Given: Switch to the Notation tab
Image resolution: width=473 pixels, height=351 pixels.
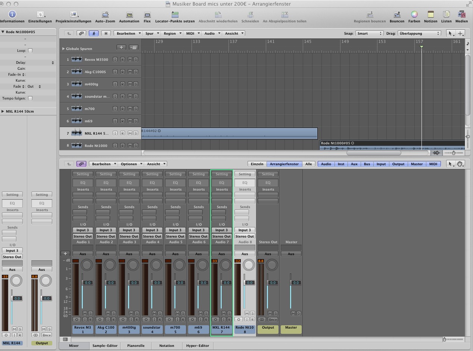Looking at the screenshot, I should [x=167, y=345].
